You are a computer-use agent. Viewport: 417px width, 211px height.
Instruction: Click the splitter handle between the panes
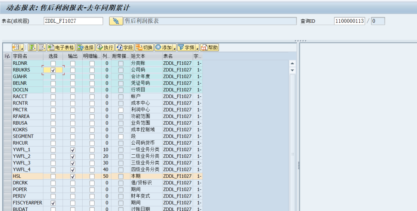point(298,165)
